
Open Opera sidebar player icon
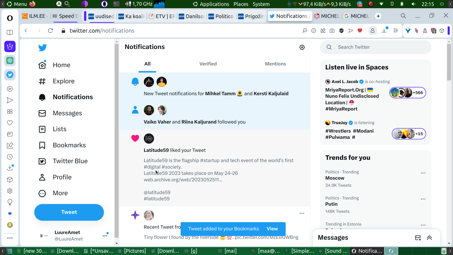click(x=10, y=89)
